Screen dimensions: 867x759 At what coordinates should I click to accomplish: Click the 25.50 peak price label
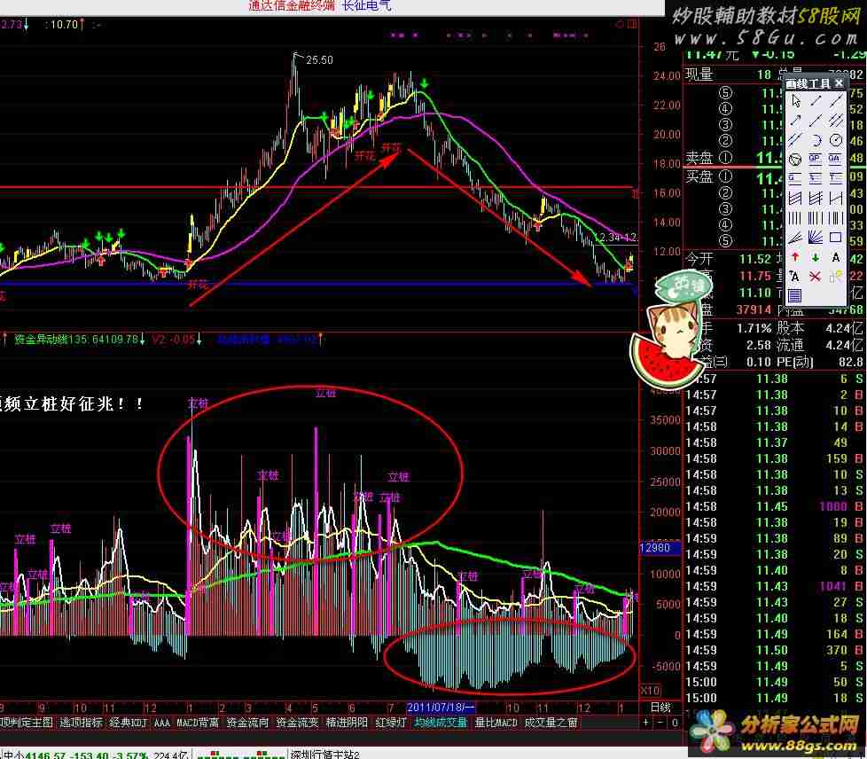[x=320, y=59]
